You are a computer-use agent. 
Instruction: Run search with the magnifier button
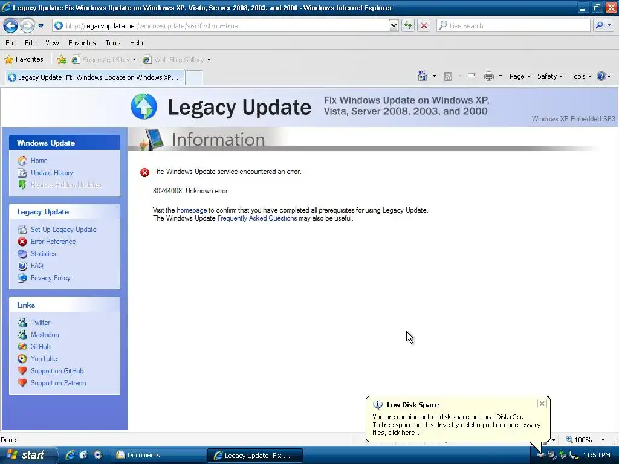599,25
